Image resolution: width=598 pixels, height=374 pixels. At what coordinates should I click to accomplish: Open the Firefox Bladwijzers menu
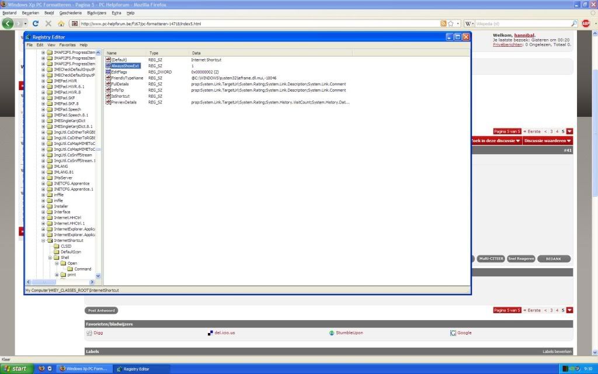point(97,12)
